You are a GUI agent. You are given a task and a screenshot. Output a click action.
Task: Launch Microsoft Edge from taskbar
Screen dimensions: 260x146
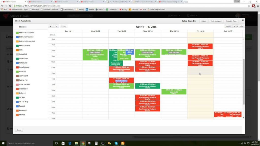[x=70, y=143]
